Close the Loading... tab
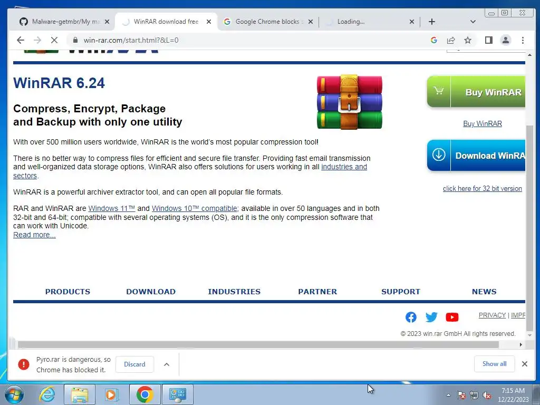 412,22
